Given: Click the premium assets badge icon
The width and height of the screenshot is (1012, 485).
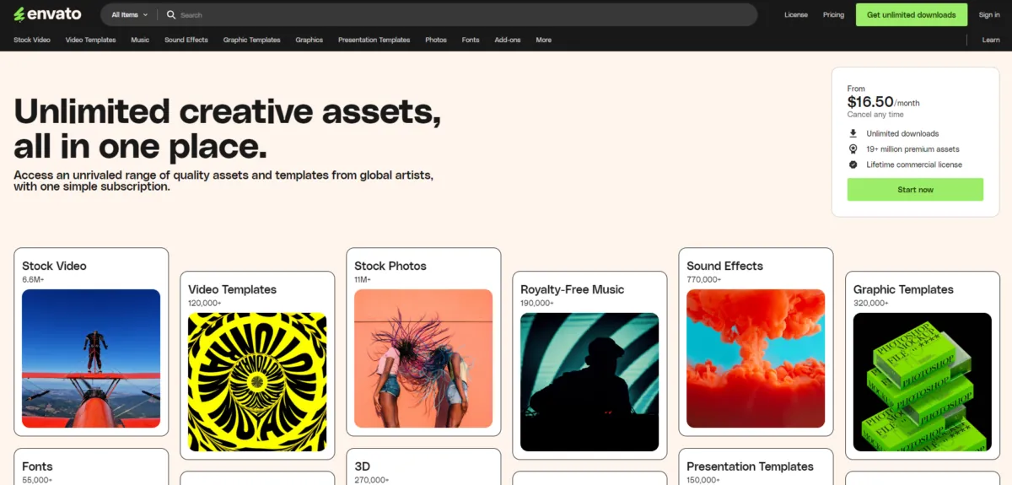Looking at the screenshot, I should click(x=853, y=149).
